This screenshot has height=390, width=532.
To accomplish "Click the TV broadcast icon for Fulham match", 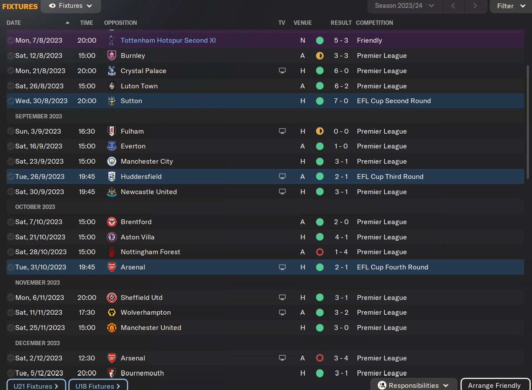I will [282, 131].
